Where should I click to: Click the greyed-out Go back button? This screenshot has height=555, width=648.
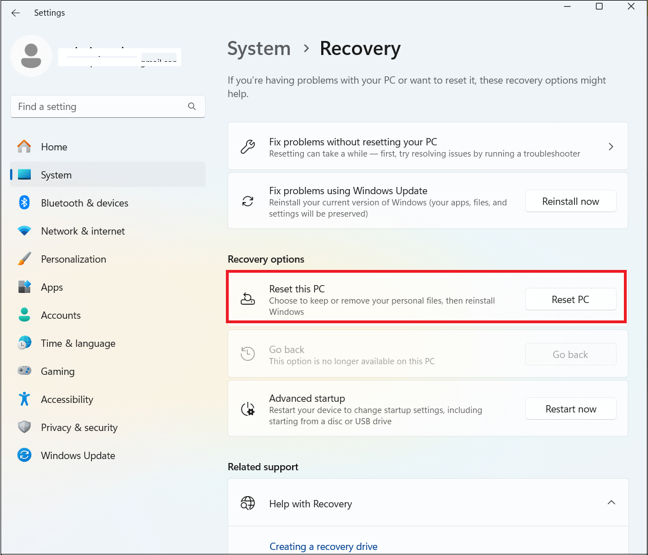tap(571, 354)
